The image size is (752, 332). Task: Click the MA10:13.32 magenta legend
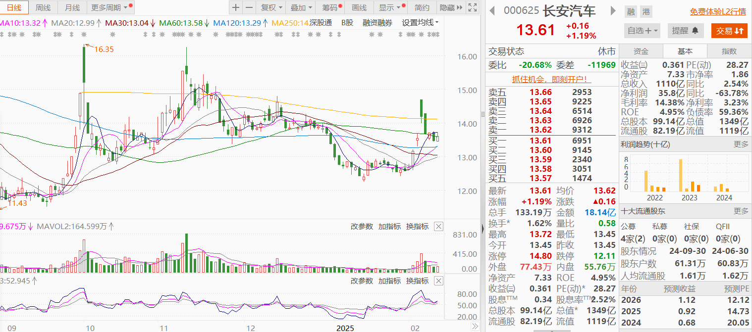pyautogui.click(x=24, y=23)
